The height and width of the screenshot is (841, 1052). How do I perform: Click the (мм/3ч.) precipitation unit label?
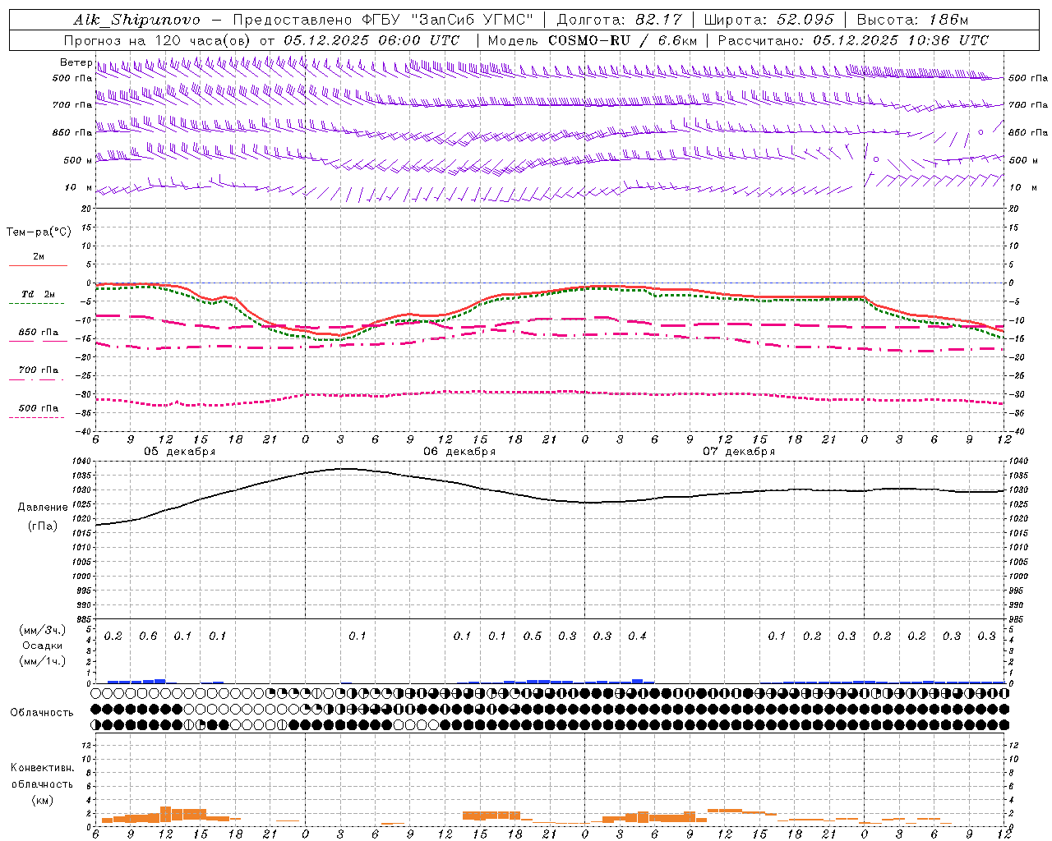[x=43, y=630]
